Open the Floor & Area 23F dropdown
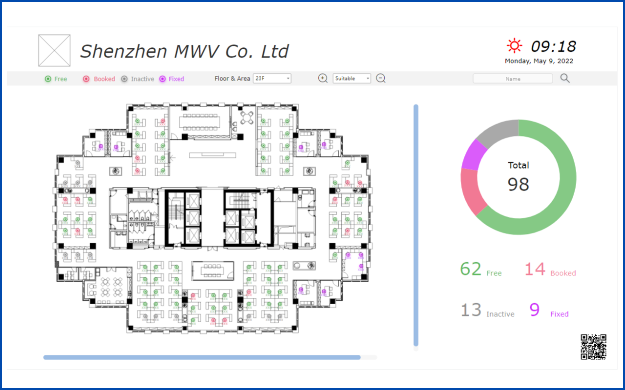Viewport: 625px width, 390px height. 272,78
